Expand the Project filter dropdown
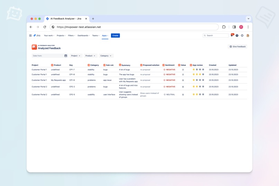The image size is (279, 186). pyautogui.click(x=75, y=56)
